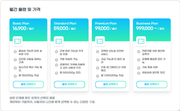The width and height of the screenshot is (180, 111).
Task: Select the Basic Plan 플랜 선택하기 button
Action: click(28, 84)
